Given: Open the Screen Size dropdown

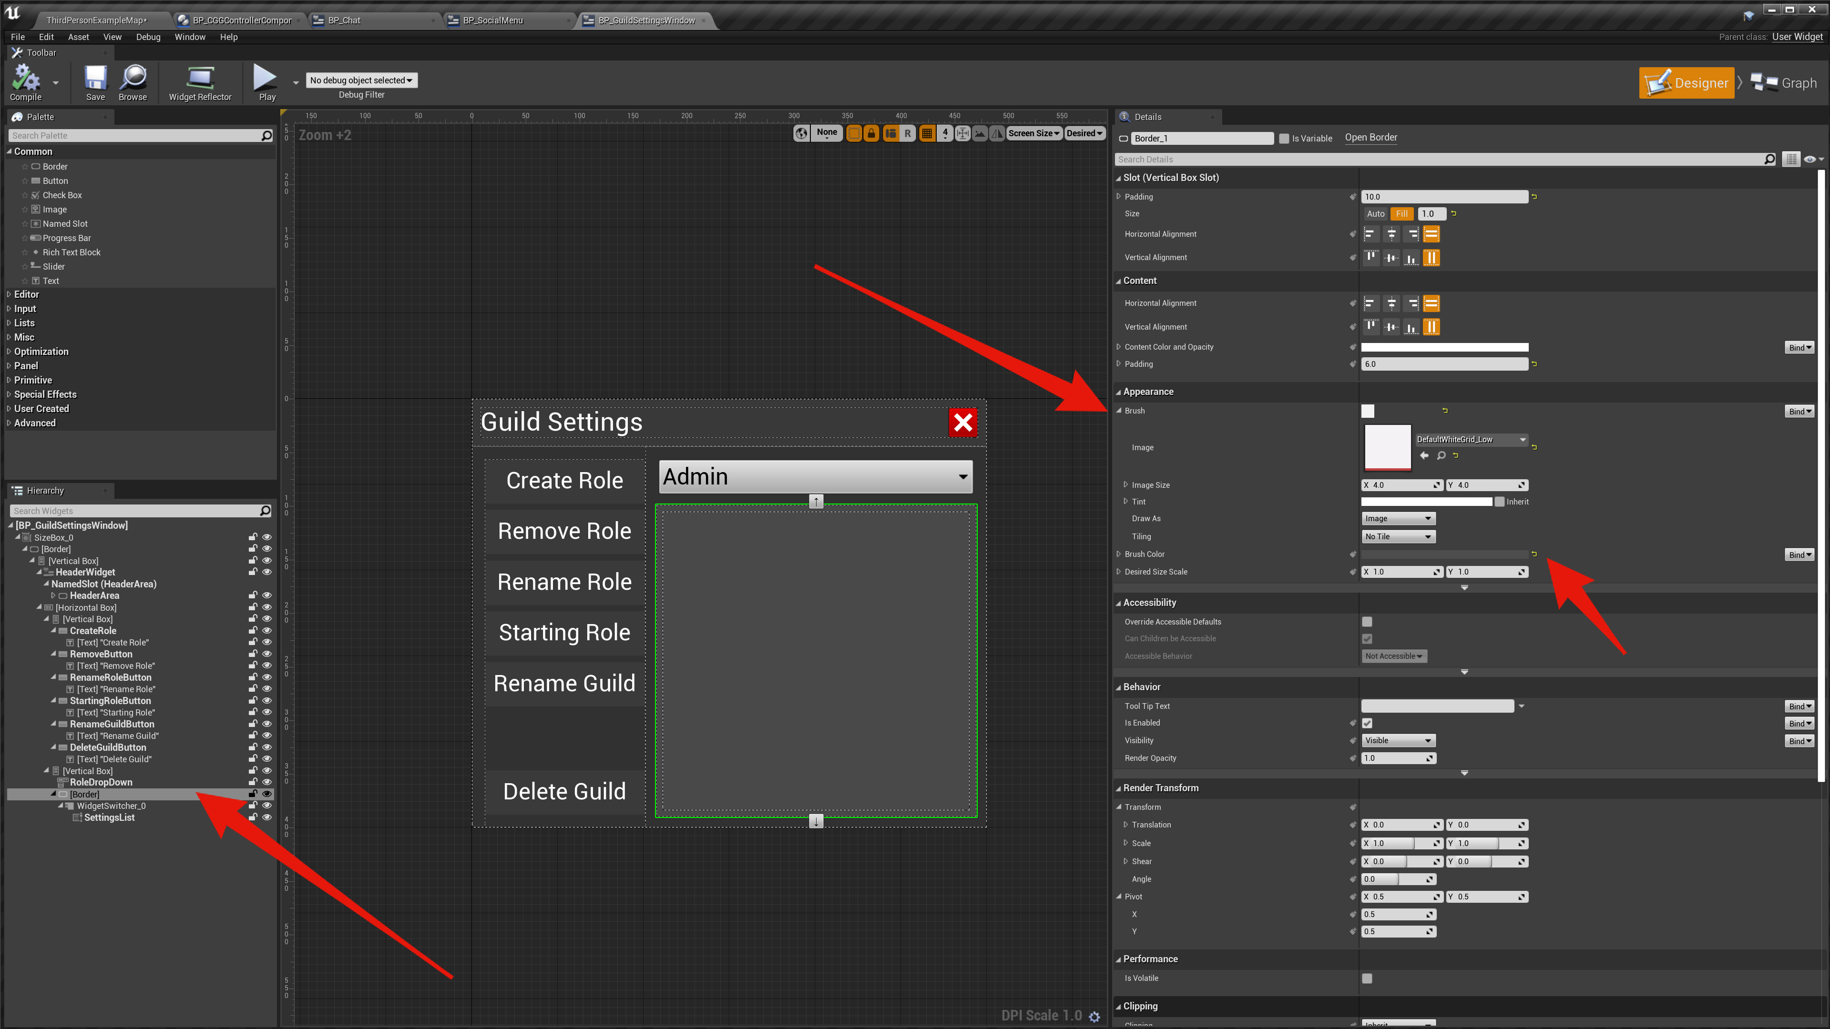Looking at the screenshot, I should (x=1033, y=133).
